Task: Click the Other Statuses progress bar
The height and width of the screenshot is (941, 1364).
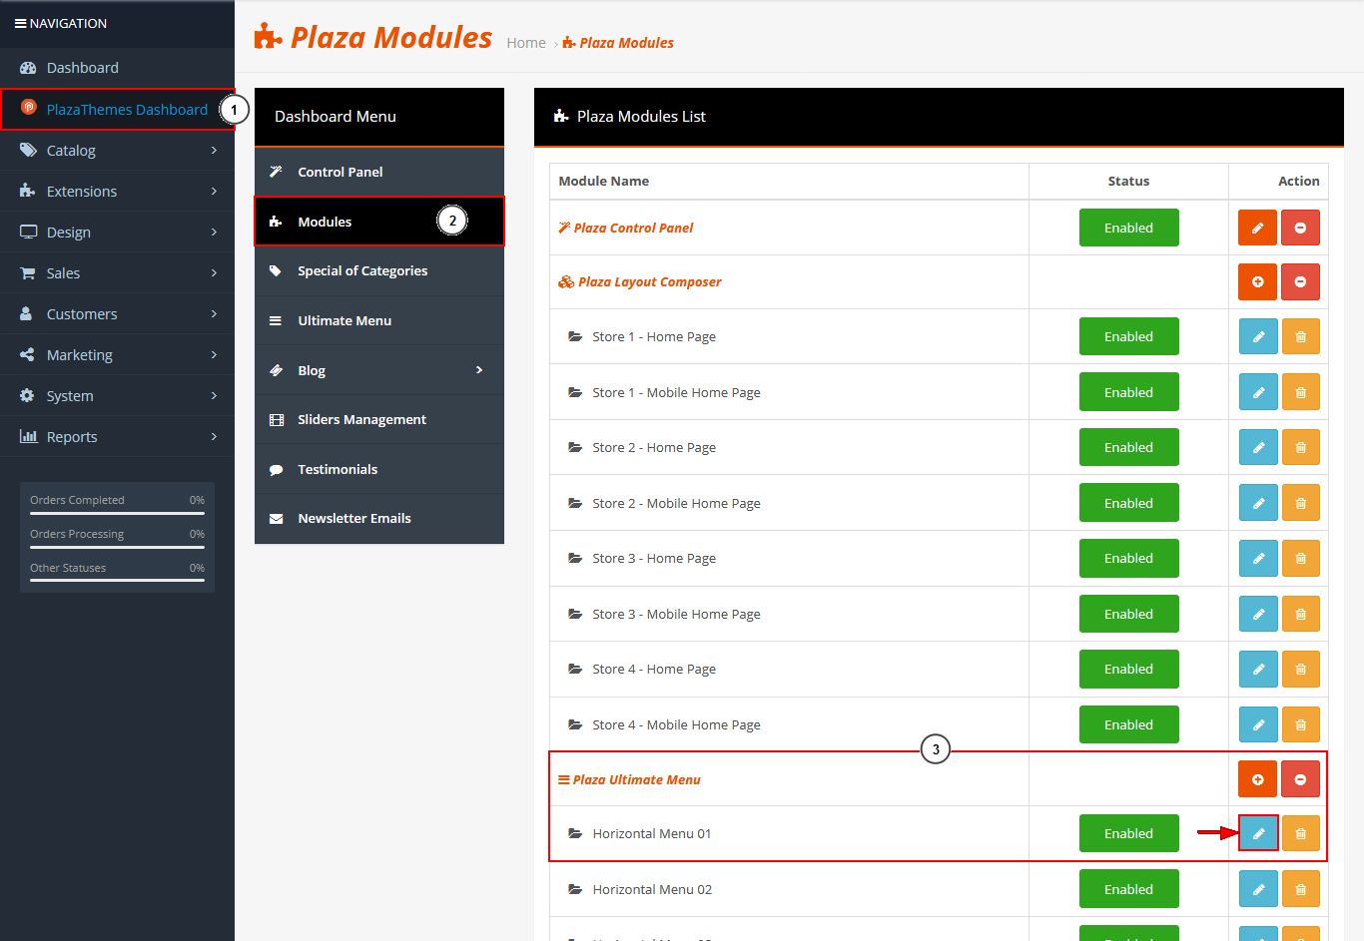Action: (x=117, y=581)
